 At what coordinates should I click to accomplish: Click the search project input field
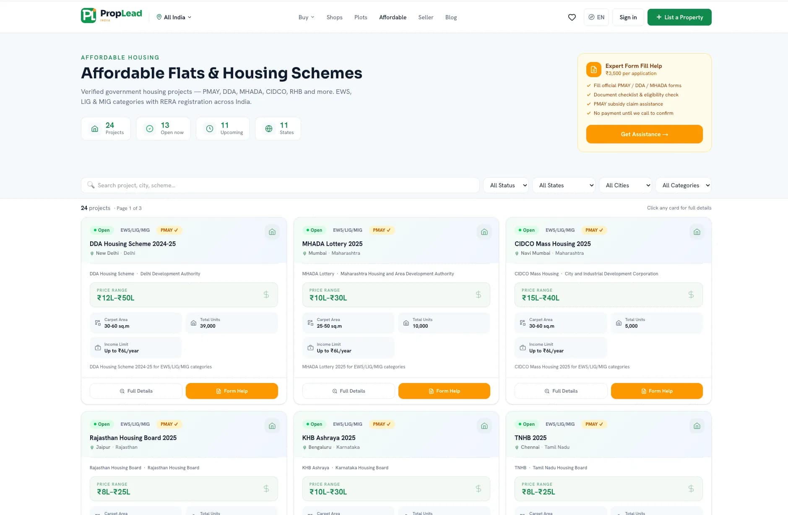tap(280, 185)
